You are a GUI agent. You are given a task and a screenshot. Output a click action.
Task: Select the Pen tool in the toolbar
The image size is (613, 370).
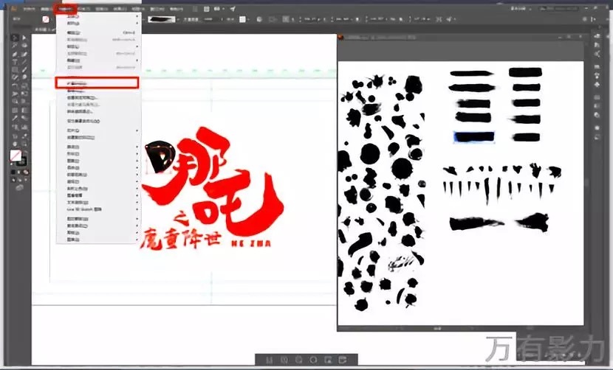point(16,54)
